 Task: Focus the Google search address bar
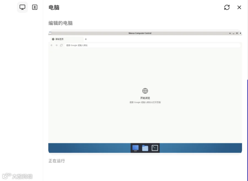[152, 45]
